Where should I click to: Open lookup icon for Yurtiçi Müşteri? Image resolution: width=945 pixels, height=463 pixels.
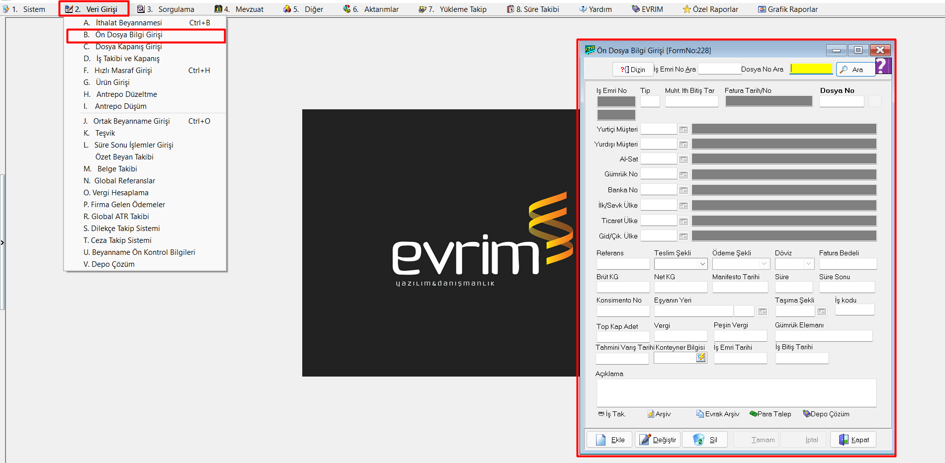[684, 130]
